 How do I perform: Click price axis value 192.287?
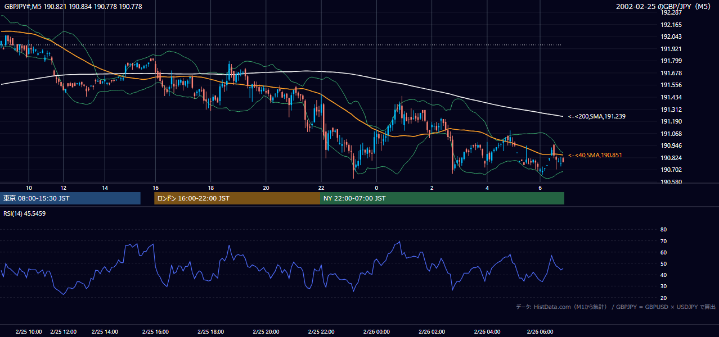[671, 12]
